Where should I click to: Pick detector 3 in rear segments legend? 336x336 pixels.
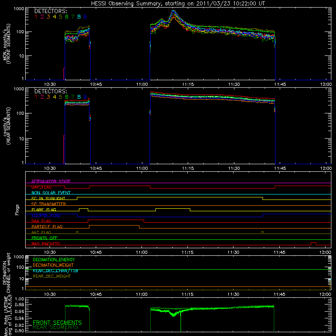tap(48, 97)
